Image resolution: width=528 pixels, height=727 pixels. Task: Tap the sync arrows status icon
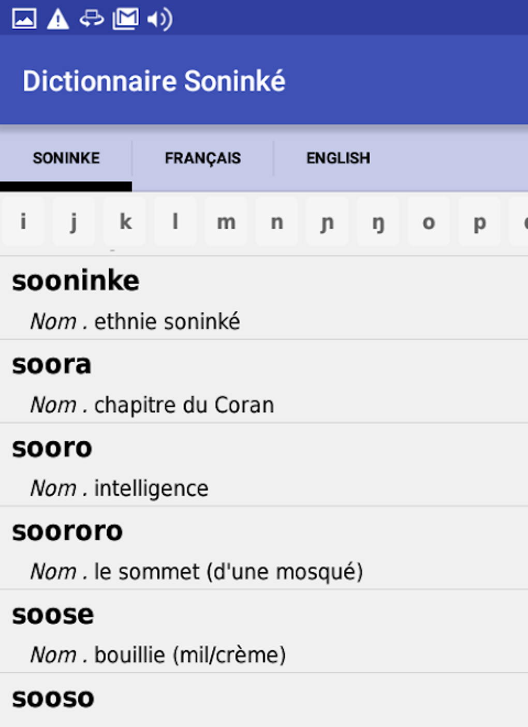tap(92, 19)
